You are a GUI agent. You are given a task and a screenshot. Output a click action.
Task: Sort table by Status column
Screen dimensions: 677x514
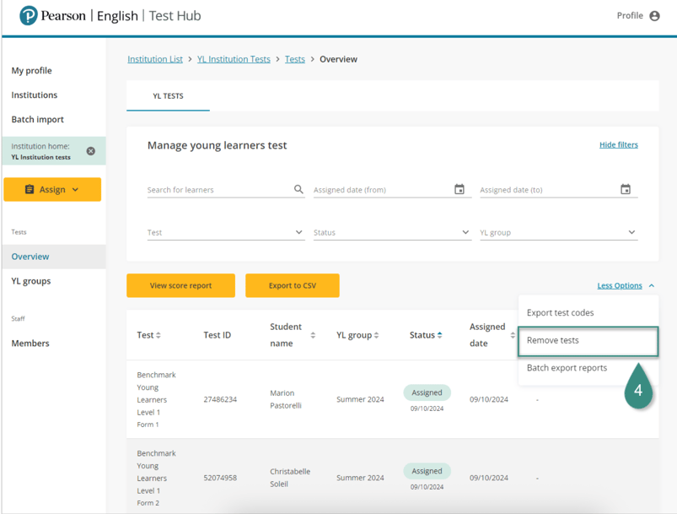coord(439,335)
